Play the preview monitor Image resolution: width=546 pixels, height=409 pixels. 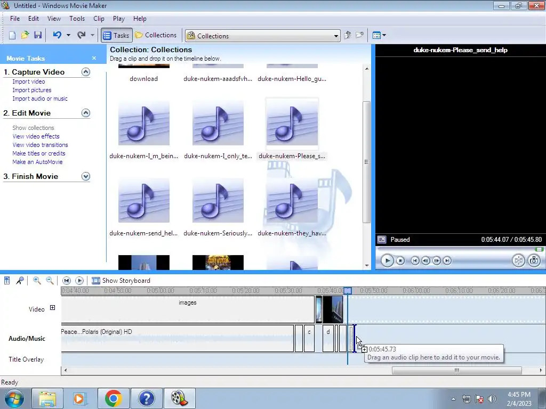387,260
